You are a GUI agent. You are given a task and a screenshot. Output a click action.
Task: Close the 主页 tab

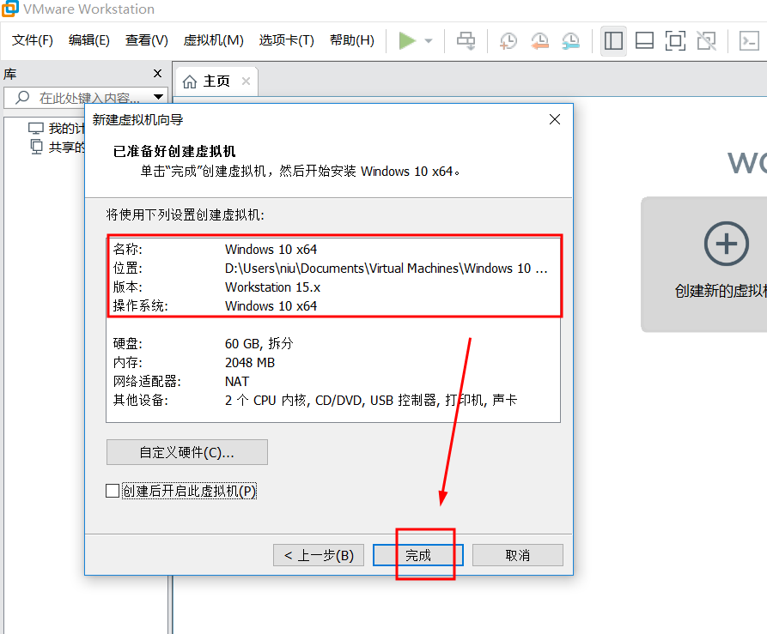pyautogui.click(x=246, y=82)
